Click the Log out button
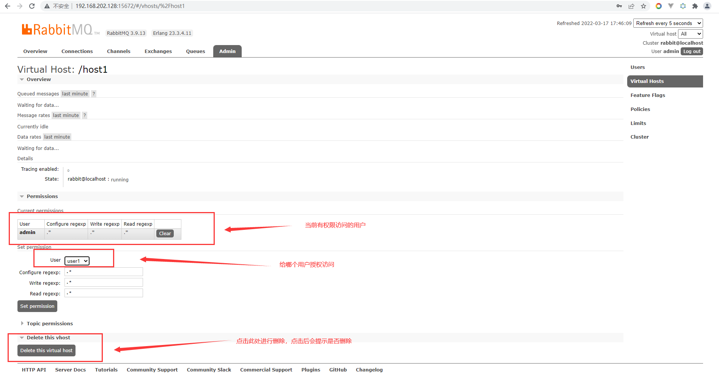This screenshot has width=719, height=373. click(x=692, y=52)
